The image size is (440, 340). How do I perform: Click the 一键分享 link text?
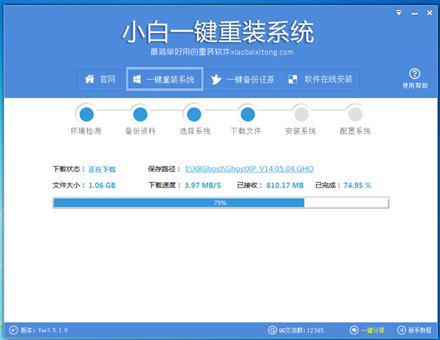point(373,330)
